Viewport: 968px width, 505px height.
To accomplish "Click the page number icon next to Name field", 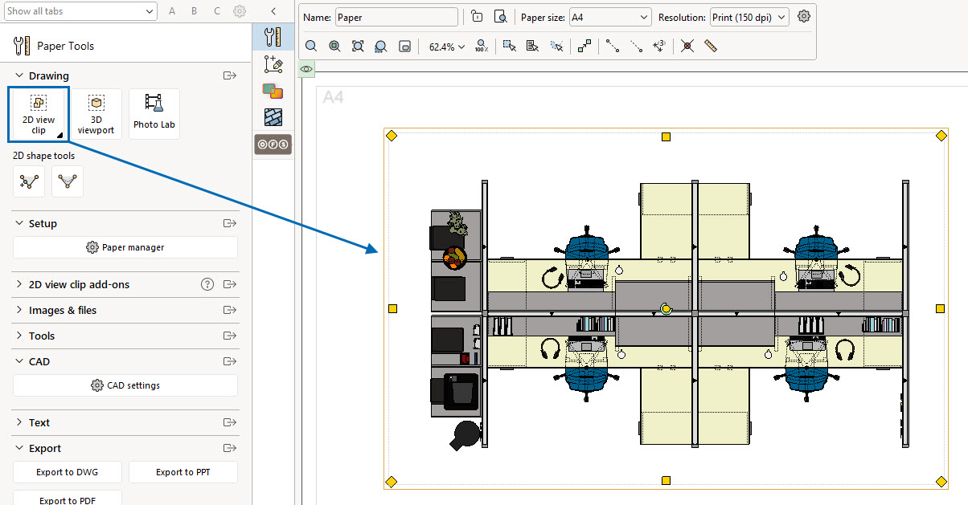I will pos(477,17).
